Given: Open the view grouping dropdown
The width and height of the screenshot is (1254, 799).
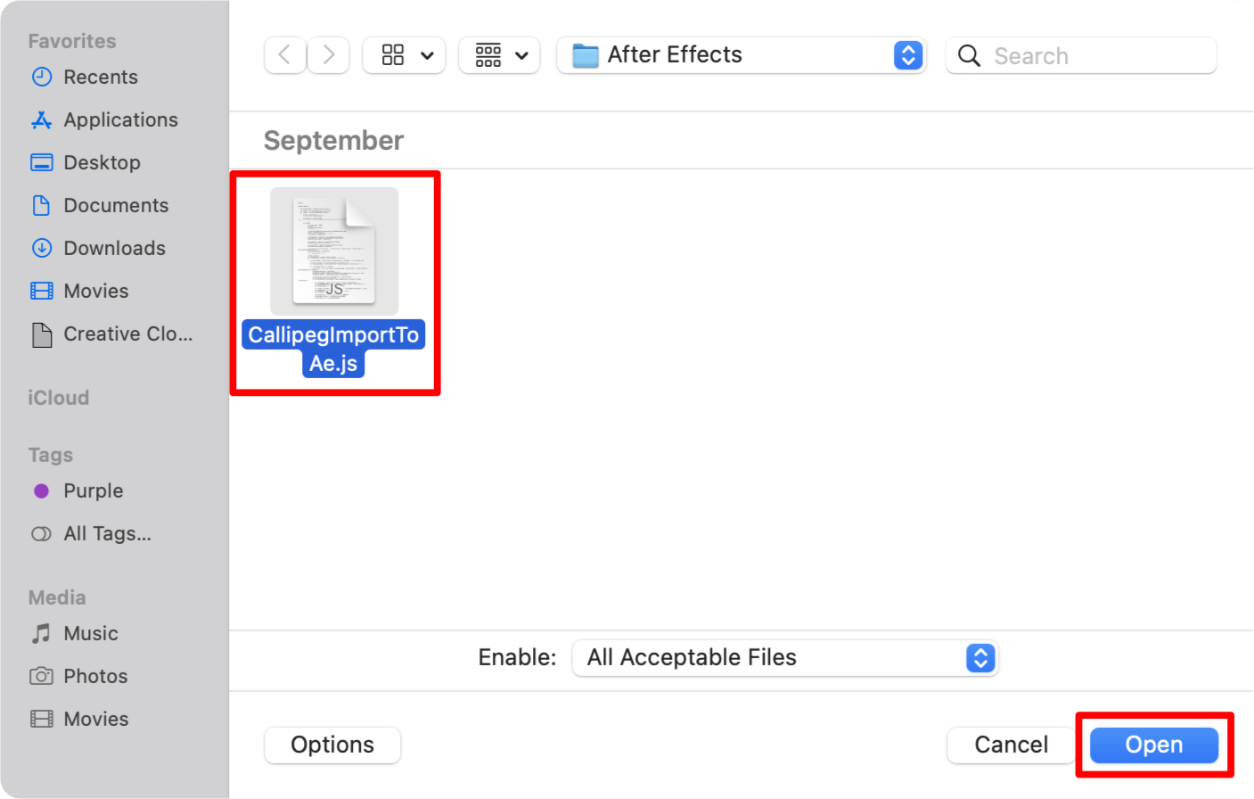Looking at the screenshot, I should (498, 55).
